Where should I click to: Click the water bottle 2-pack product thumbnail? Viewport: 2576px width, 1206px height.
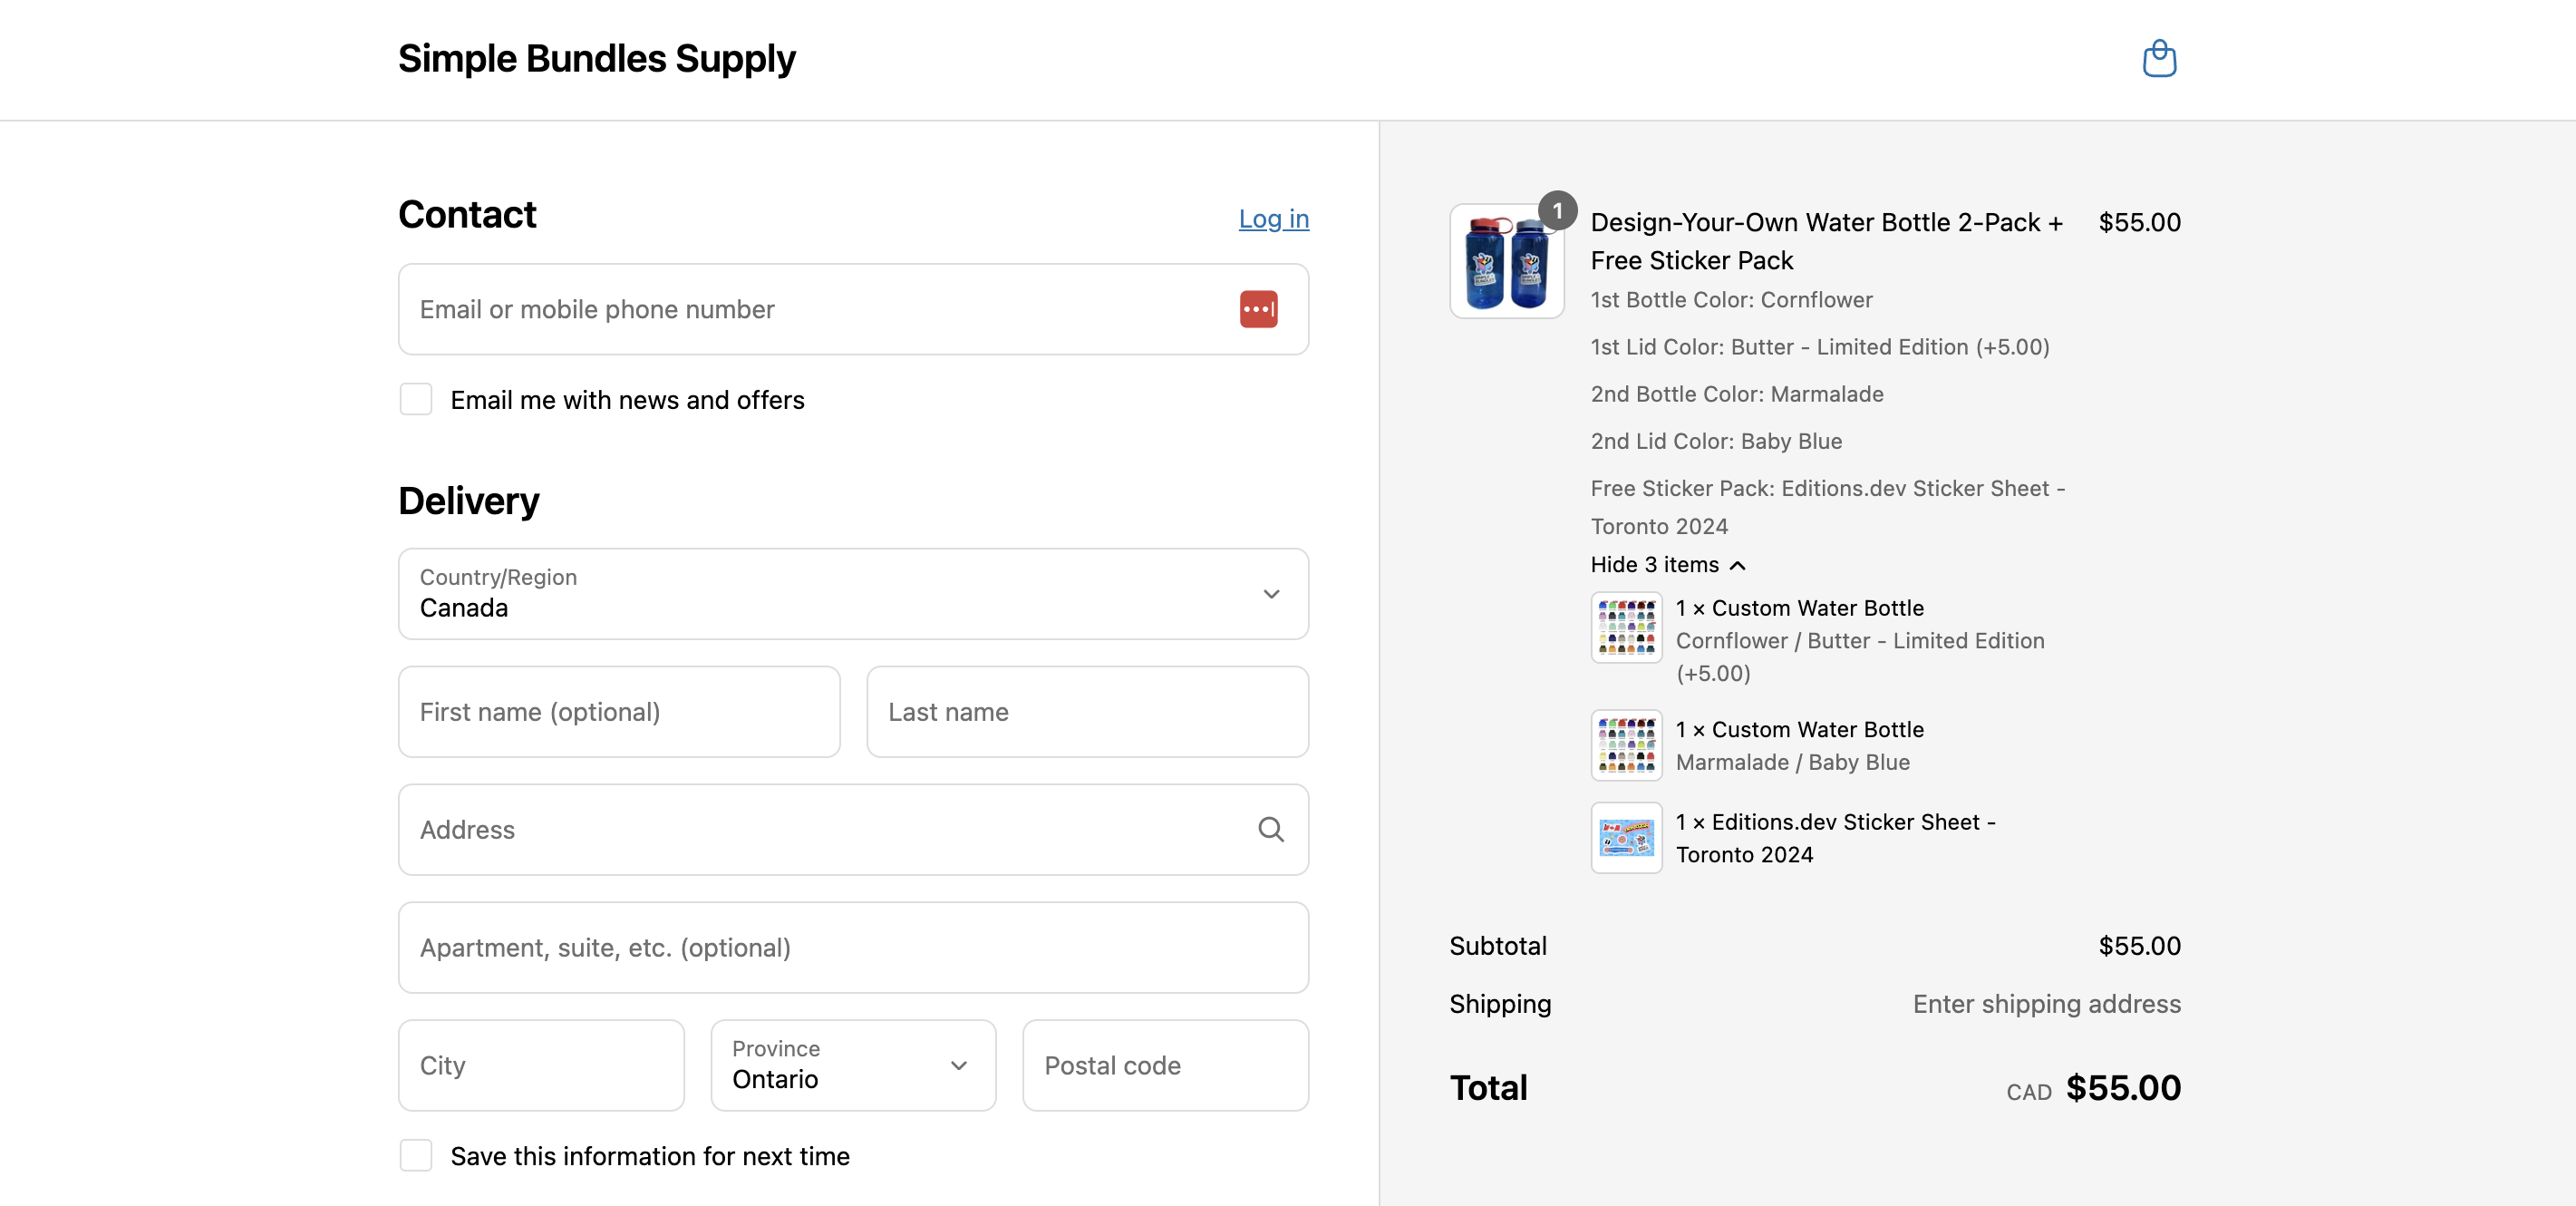1506,261
